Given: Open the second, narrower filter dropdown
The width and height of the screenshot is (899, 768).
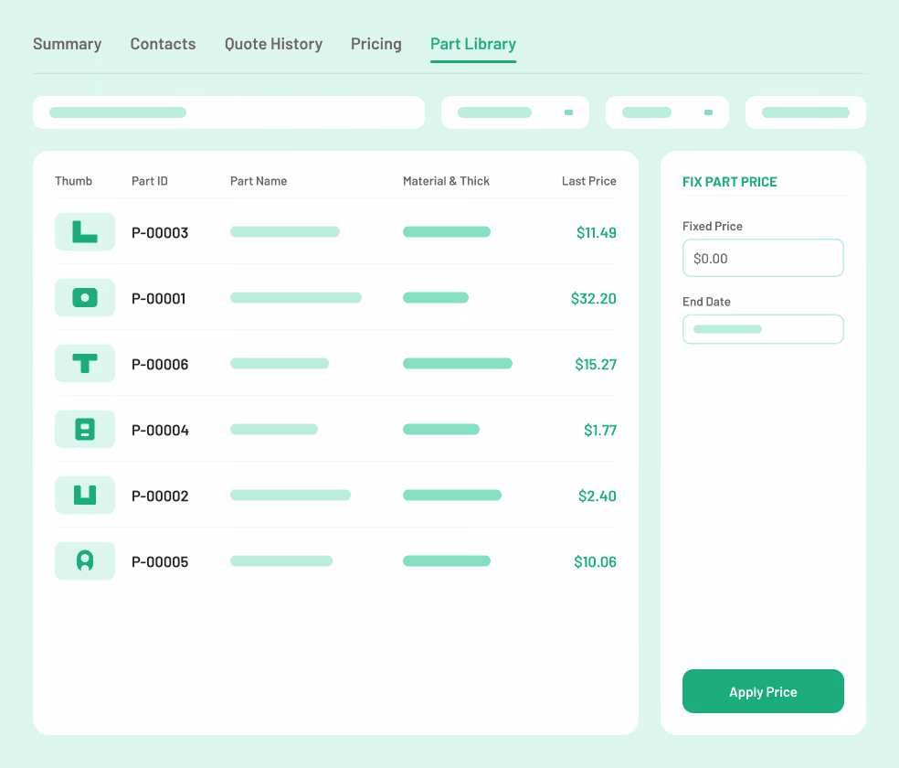Looking at the screenshot, I should pyautogui.click(x=667, y=112).
